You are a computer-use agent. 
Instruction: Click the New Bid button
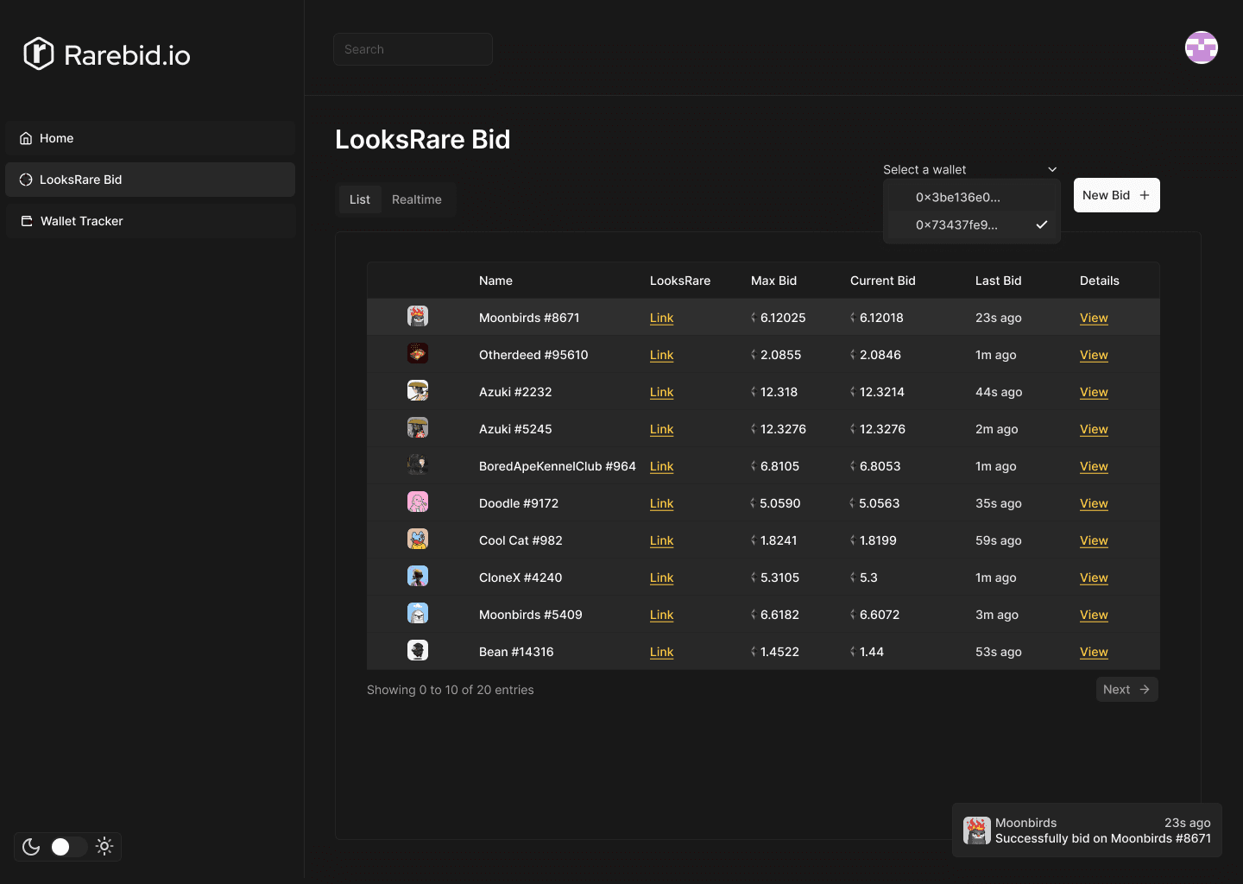(1116, 195)
